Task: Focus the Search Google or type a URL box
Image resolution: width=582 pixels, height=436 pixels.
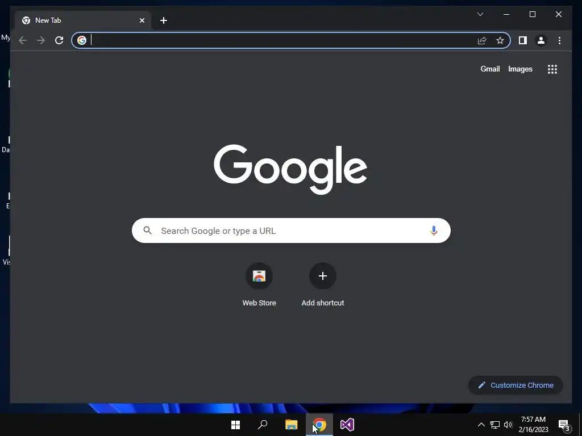Action: coord(291,230)
